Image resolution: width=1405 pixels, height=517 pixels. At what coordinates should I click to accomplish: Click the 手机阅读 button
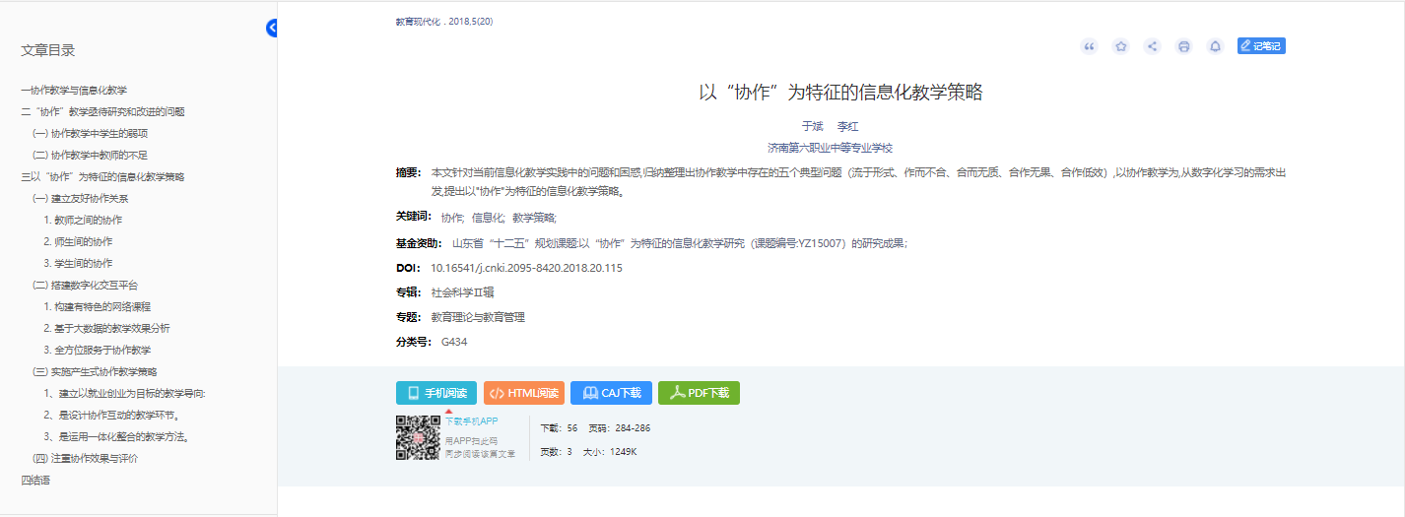pos(437,393)
